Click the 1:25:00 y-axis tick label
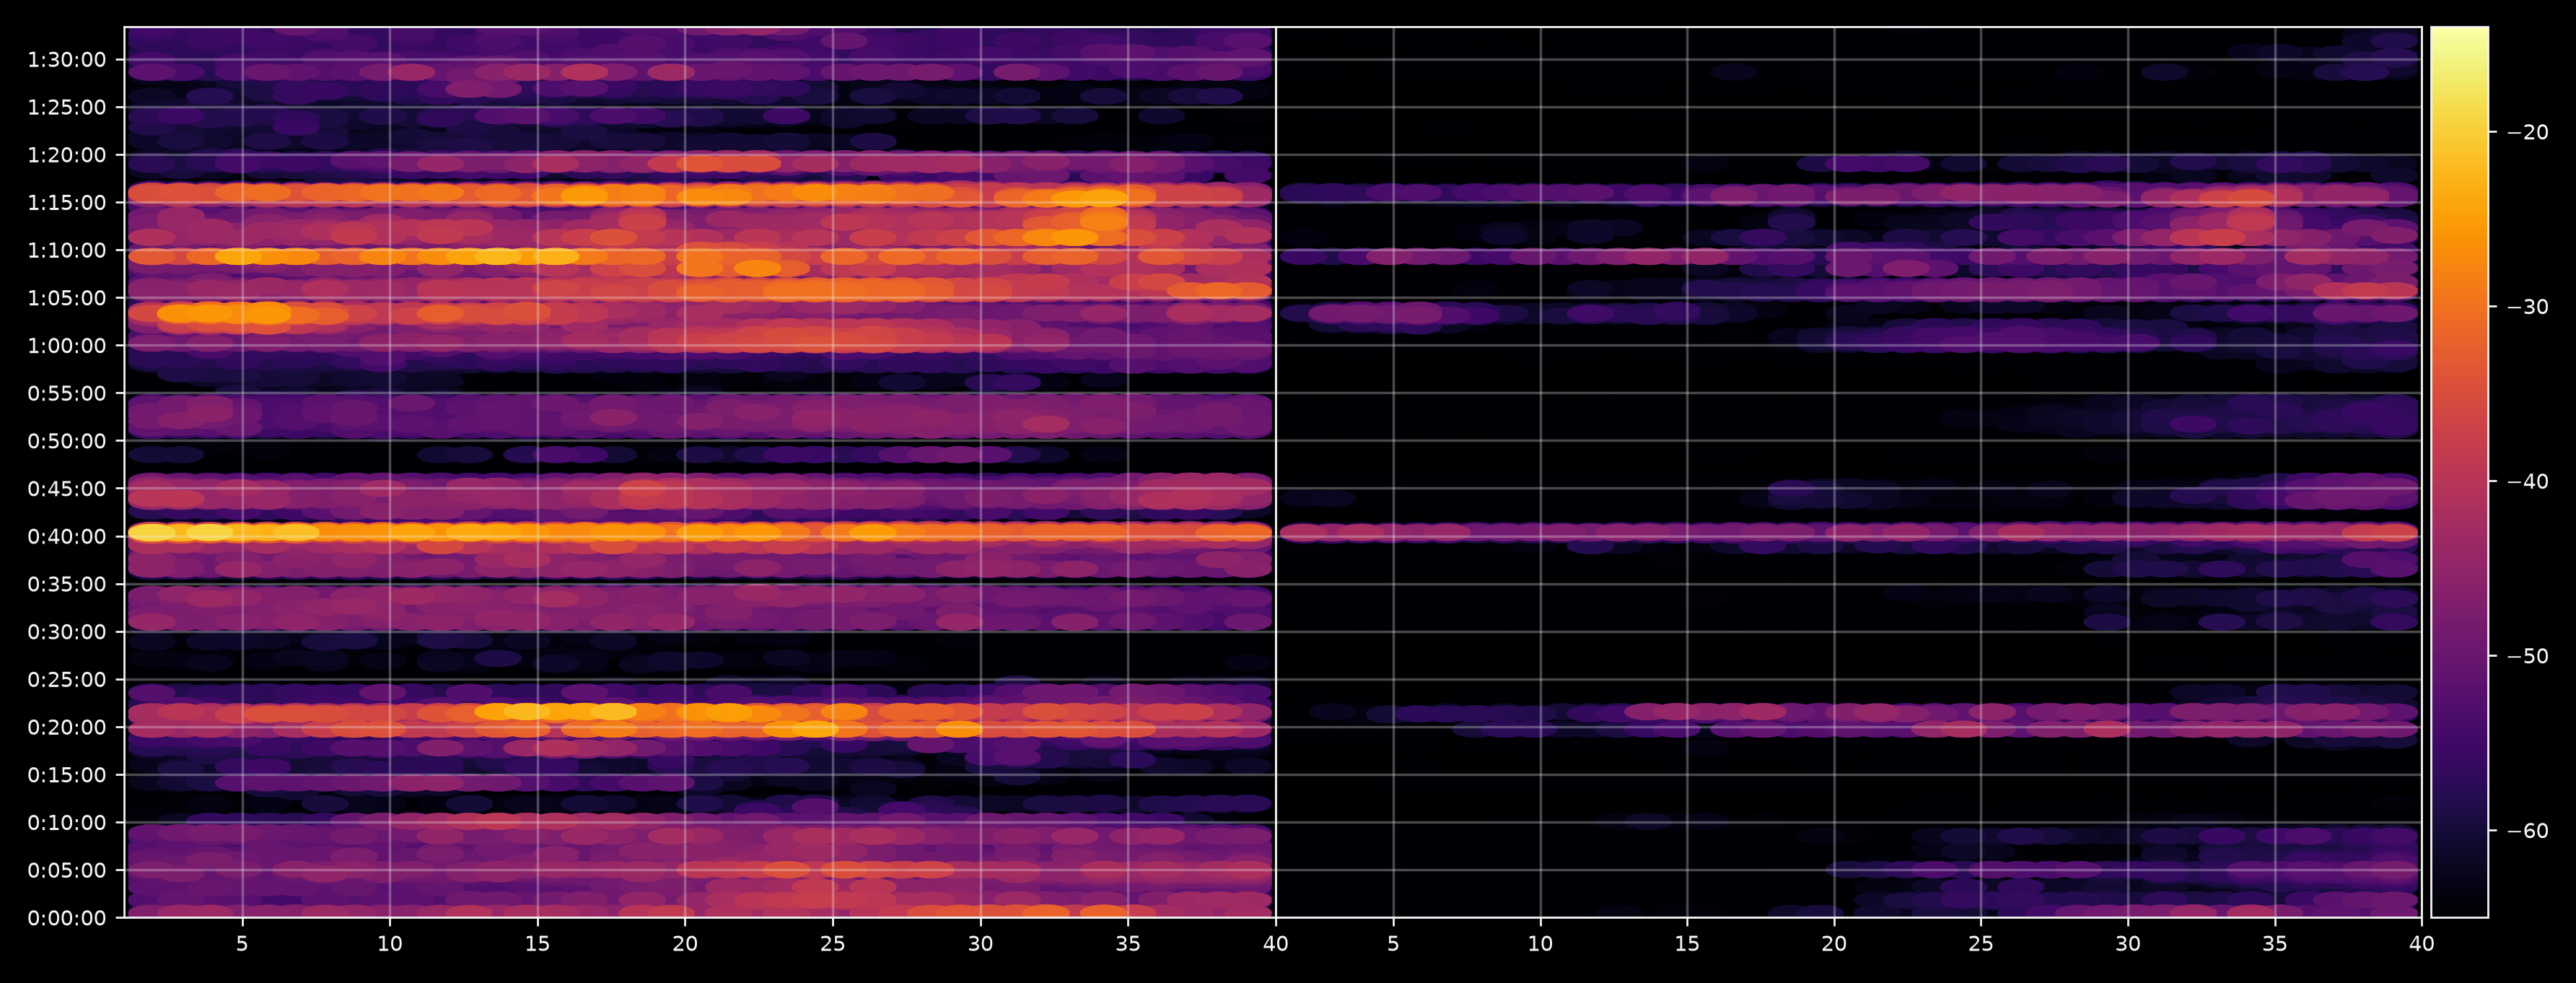Screen dimensions: 2576x983 click(x=67, y=108)
